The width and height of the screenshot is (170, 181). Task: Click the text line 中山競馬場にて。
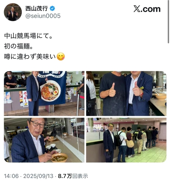point(28,36)
